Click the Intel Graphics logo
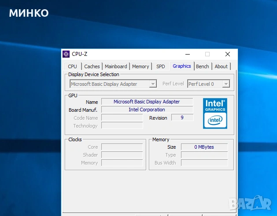Screen dimensions: 277x216 215,113
